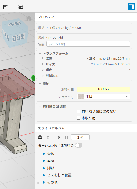Collapse the 素地 section
Screen dimensions: 137x189
(x=40, y=84)
